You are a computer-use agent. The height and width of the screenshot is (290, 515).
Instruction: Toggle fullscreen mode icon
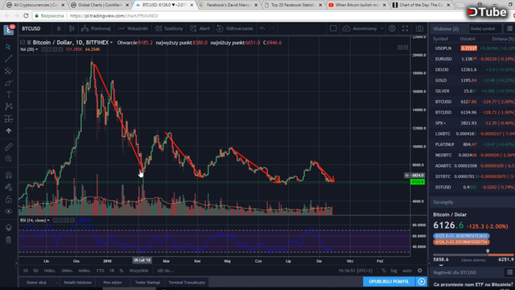406,29
